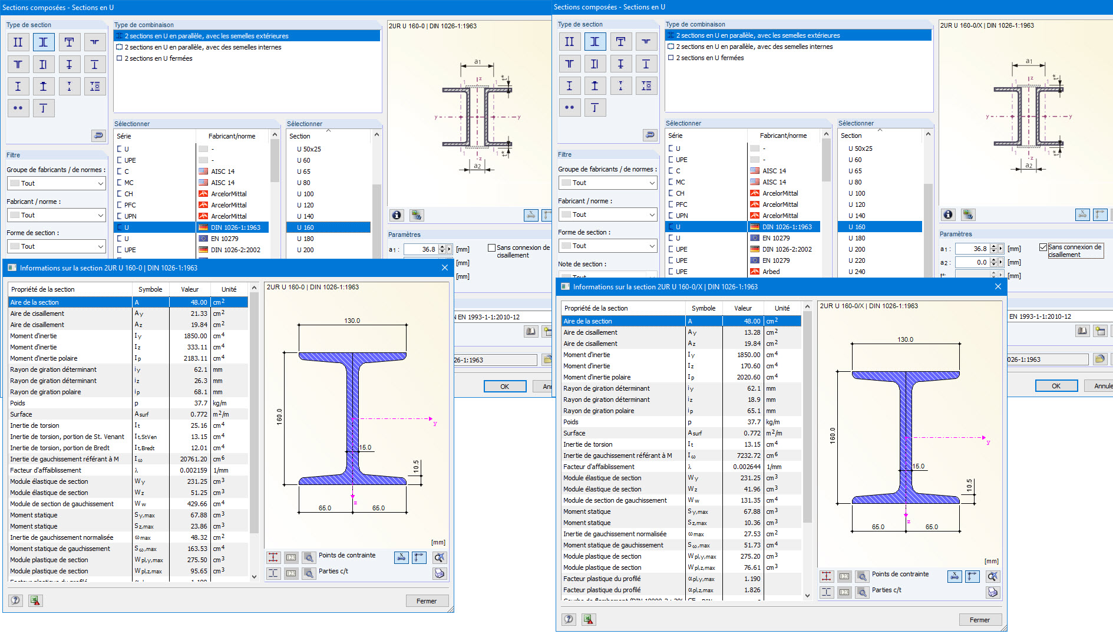This screenshot has height=637, width=1113.
Task: Click OK button in right window
Action: [x=1056, y=386]
